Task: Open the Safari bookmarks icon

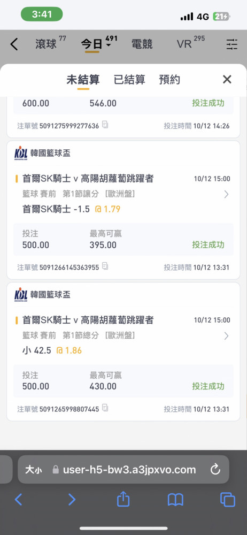Action: [x=175, y=500]
